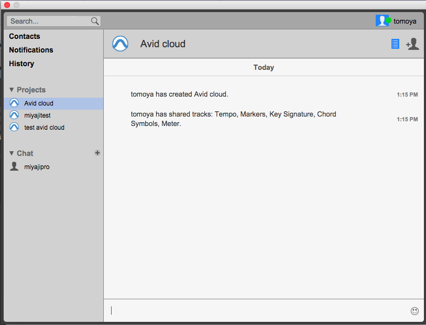Screen dimensions: 426x325
Task: Click the person icon beside miyajipro
Action: pyautogui.click(x=14, y=166)
